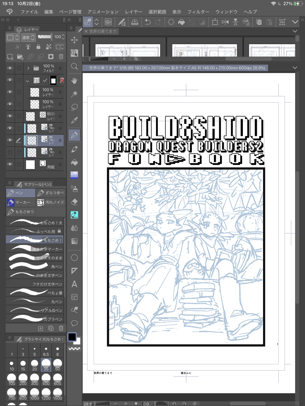This screenshot has width=305, height=406.
Task: Select the Balloon speech bubble tool
Action: tap(74, 323)
